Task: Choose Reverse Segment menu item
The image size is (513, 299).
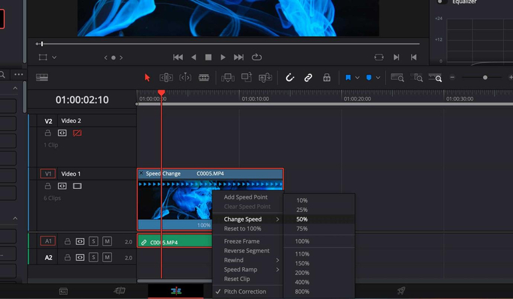Action: [248, 250]
